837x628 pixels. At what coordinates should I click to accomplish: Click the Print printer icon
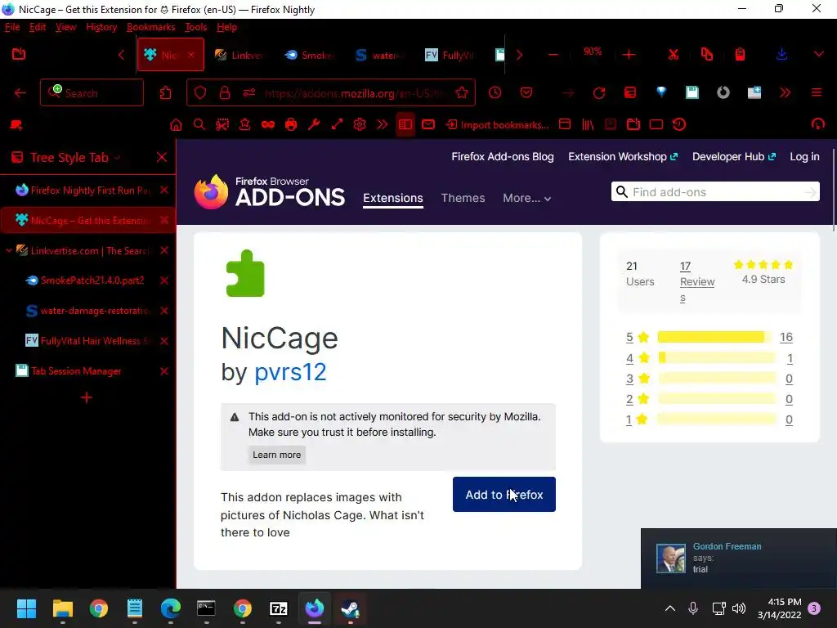(x=291, y=125)
